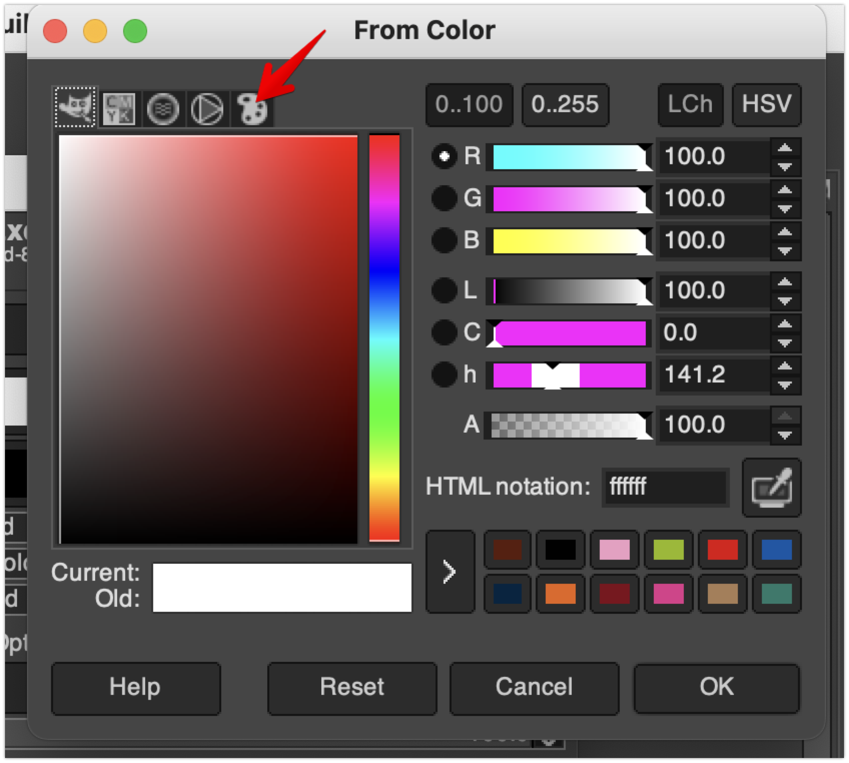Increase the R value with the up stepper

[785, 148]
